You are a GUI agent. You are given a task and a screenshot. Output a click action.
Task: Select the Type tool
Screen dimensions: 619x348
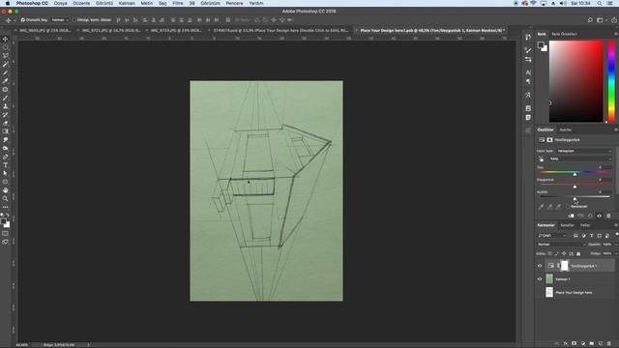tap(5, 165)
